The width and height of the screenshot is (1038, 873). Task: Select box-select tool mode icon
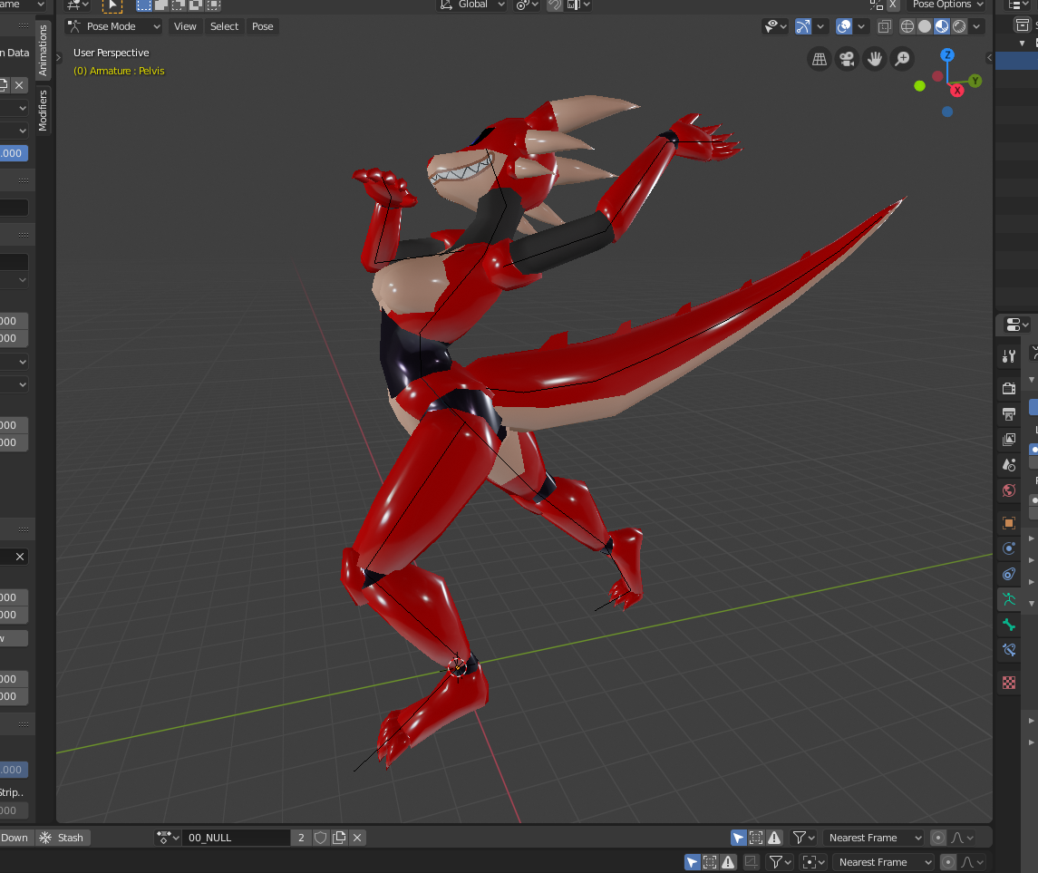point(143,5)
